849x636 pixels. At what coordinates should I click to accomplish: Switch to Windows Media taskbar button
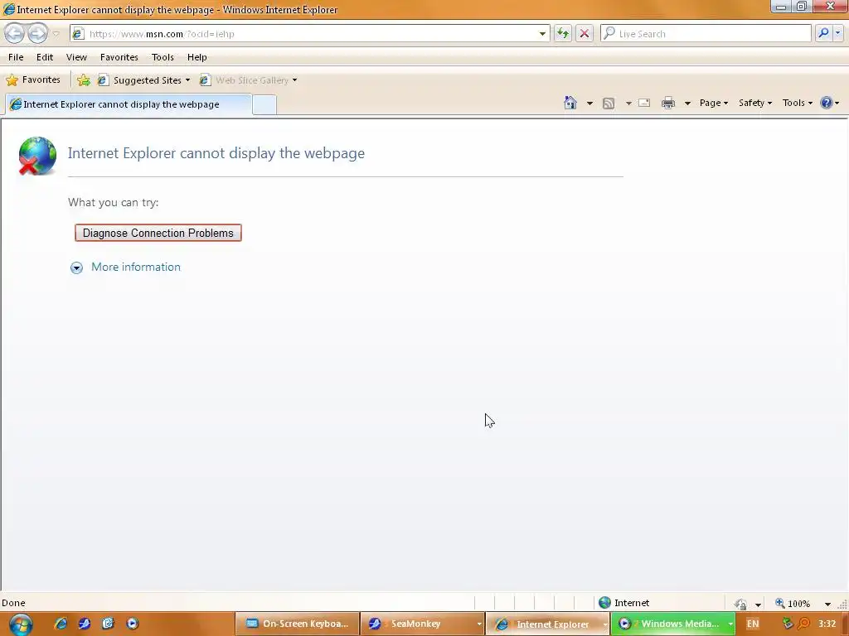point(673,624)
